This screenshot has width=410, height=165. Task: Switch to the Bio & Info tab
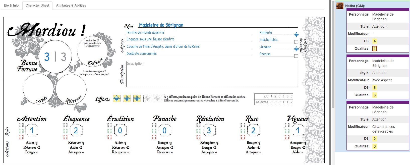tap(11, 5)
